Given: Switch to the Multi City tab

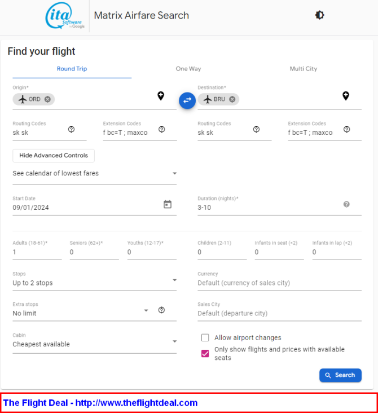Looking at the screenshot, I should 304,69.
